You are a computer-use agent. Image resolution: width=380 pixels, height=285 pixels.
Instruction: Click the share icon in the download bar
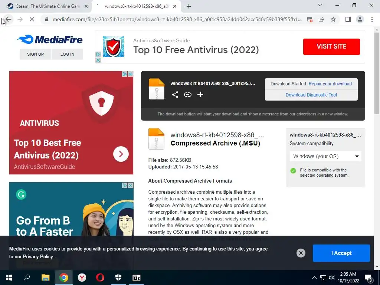click(x=175, y=95)
